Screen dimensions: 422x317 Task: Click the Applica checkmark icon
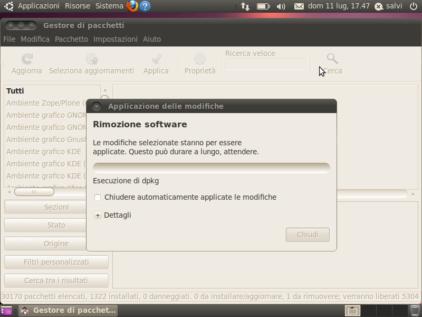click(156, 59)
